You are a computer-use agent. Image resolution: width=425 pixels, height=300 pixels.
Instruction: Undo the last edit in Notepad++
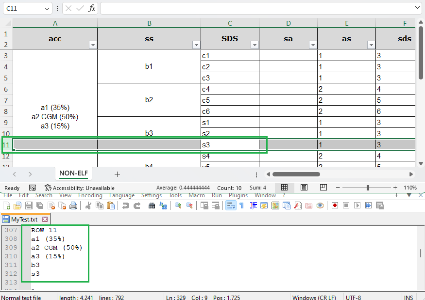[125, 205]
